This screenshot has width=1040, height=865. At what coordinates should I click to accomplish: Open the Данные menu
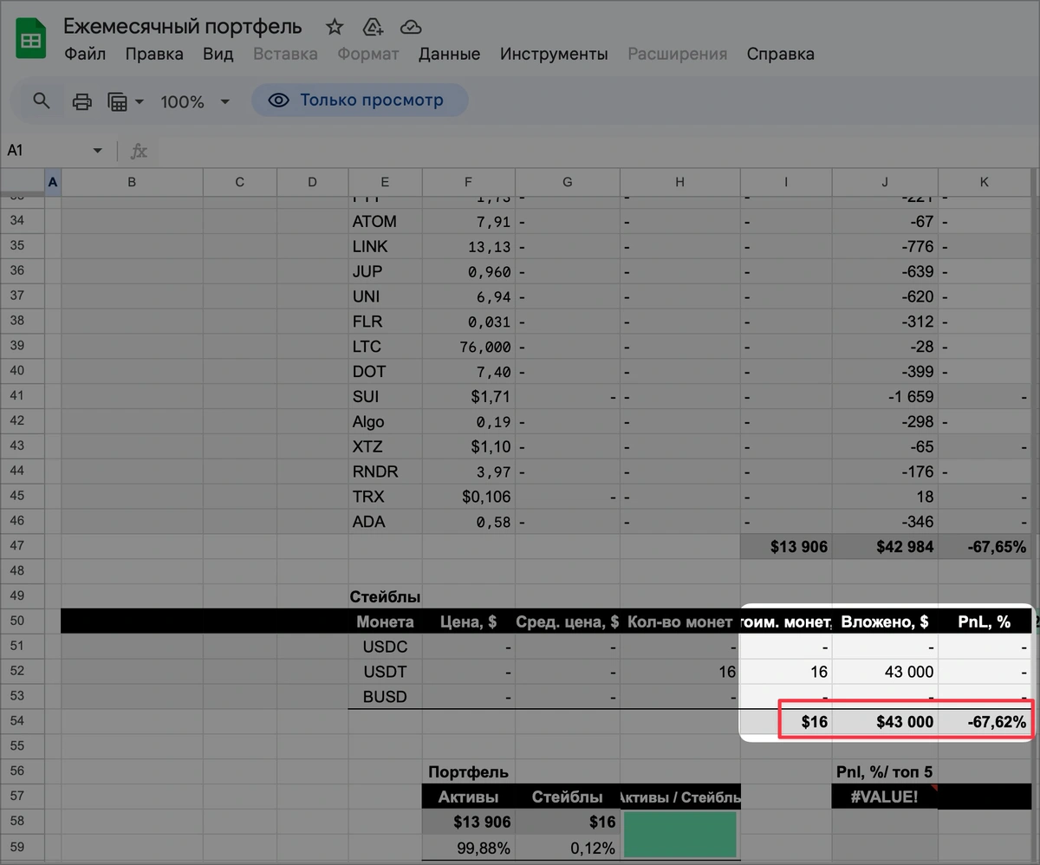[x=449, y=54]
